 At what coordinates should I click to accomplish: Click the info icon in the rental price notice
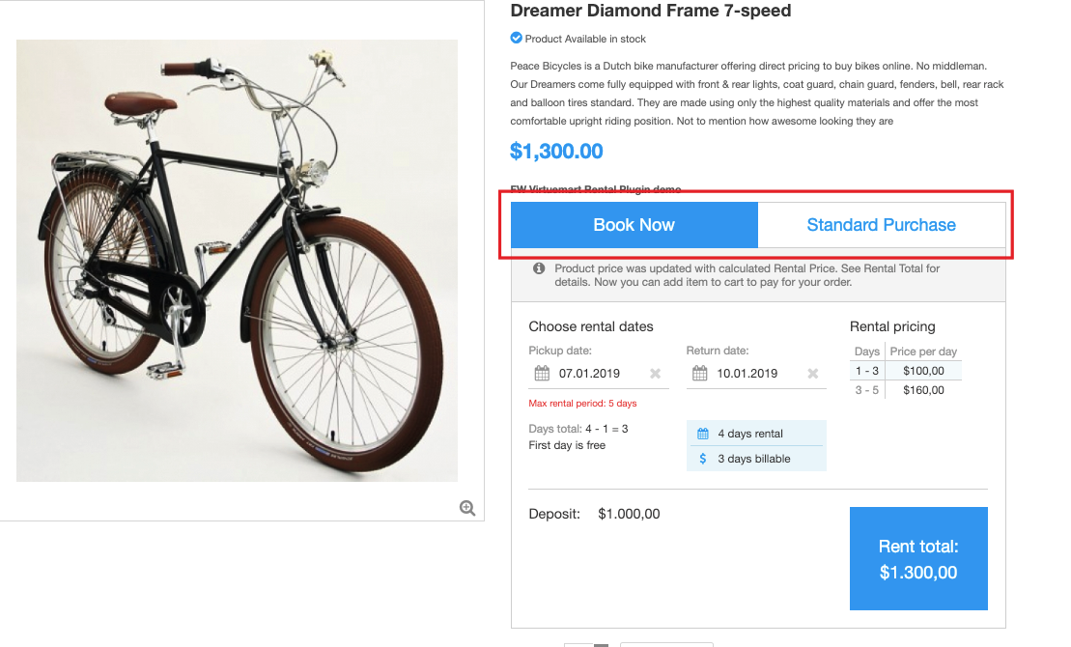coord(540,268)
